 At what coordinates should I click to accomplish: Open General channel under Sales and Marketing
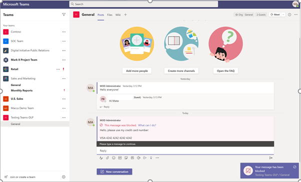click(x=15, y=85)
